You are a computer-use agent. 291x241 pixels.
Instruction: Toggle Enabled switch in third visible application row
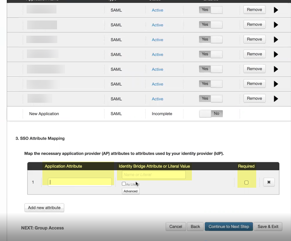pos(211,40)
